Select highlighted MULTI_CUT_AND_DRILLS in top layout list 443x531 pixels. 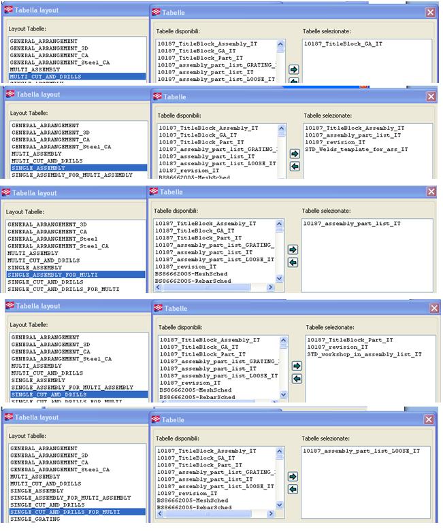click(46, 77)
